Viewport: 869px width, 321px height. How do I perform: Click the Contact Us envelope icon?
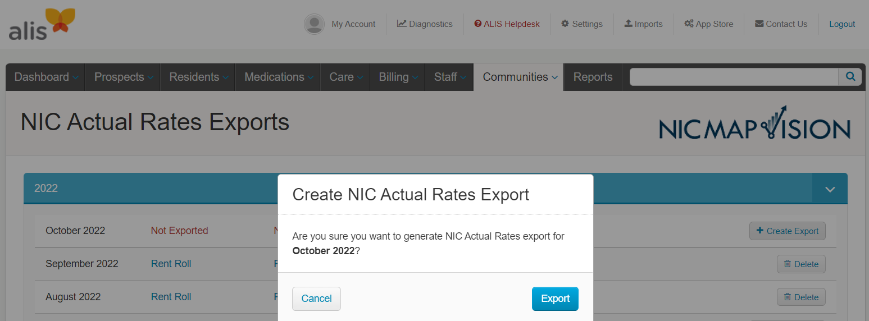[x=759, y=24]
